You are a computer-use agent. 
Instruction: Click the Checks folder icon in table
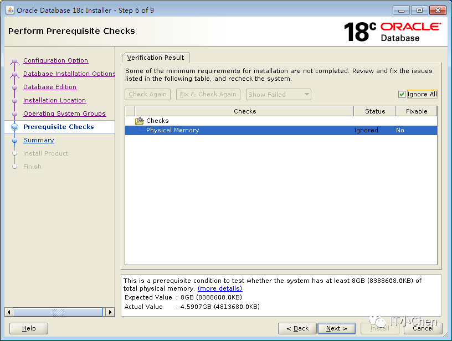[x=139, y=121]
